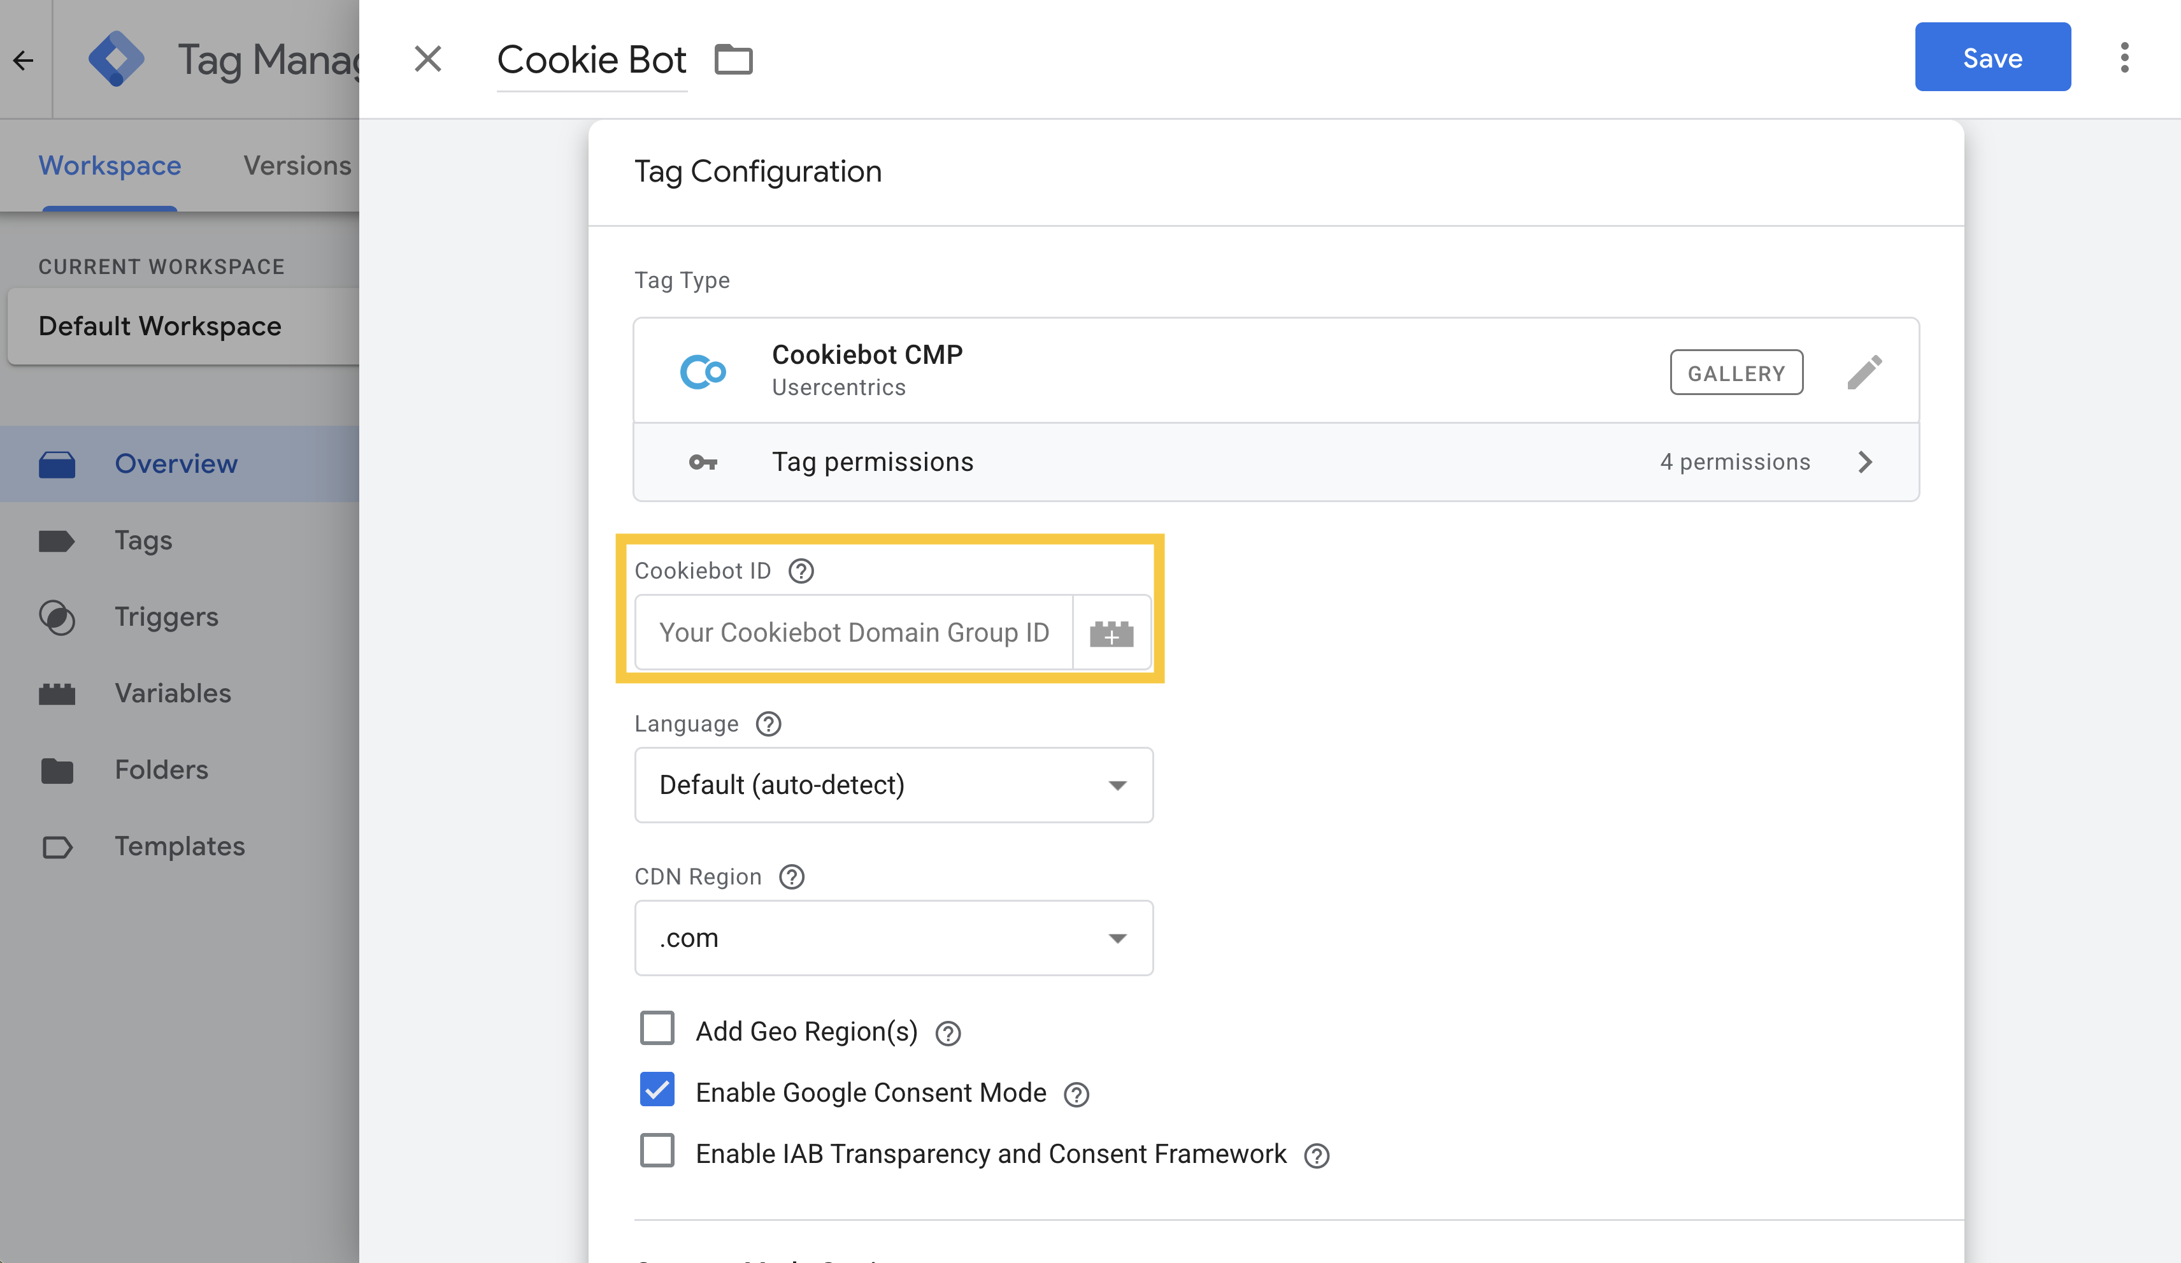
Task: Click the Tag Configuration heading
Action: [757, 171]
